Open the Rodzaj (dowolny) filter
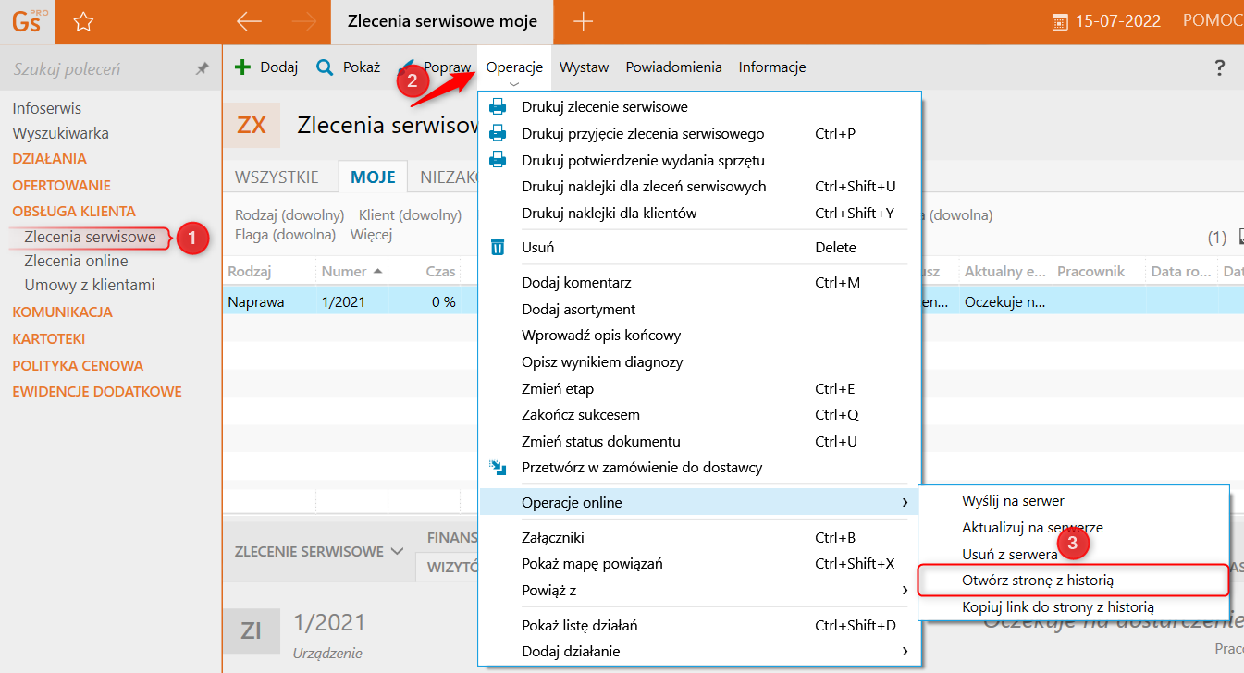The height and width of the screenshot is (673, 1244). point(289,215)
